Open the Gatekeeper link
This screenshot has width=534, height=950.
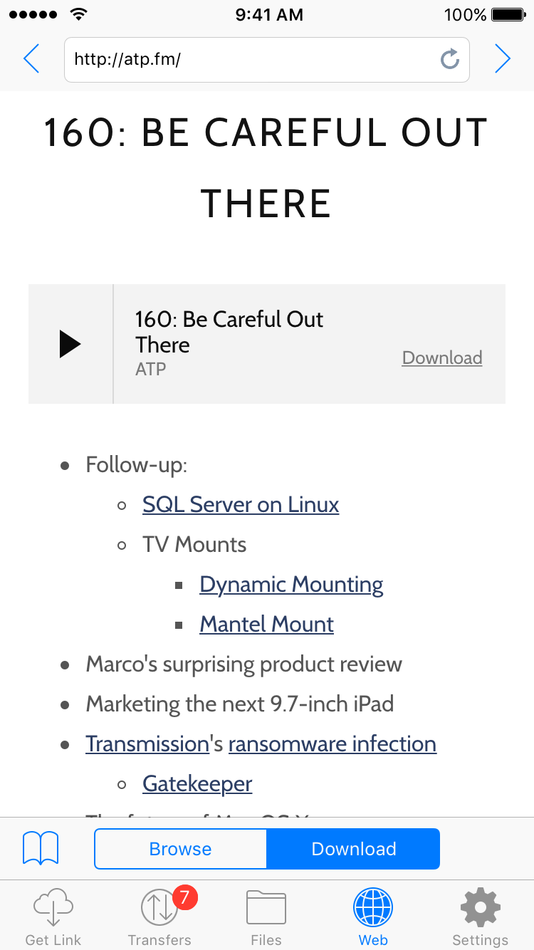(x=197, y=784)
